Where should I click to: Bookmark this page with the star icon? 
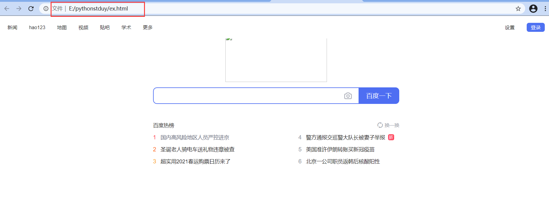pos(518,9)
